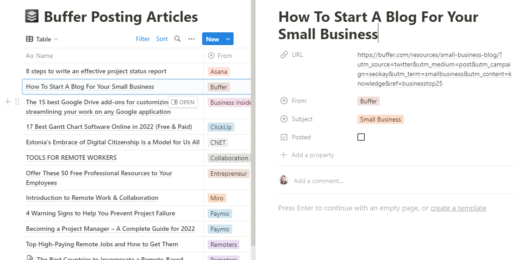The image size is (520, 260).
Task: Click the URL link property icon
Action: click(284, 55)
